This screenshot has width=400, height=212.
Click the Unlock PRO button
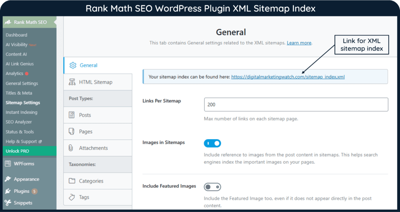(29, 151)
